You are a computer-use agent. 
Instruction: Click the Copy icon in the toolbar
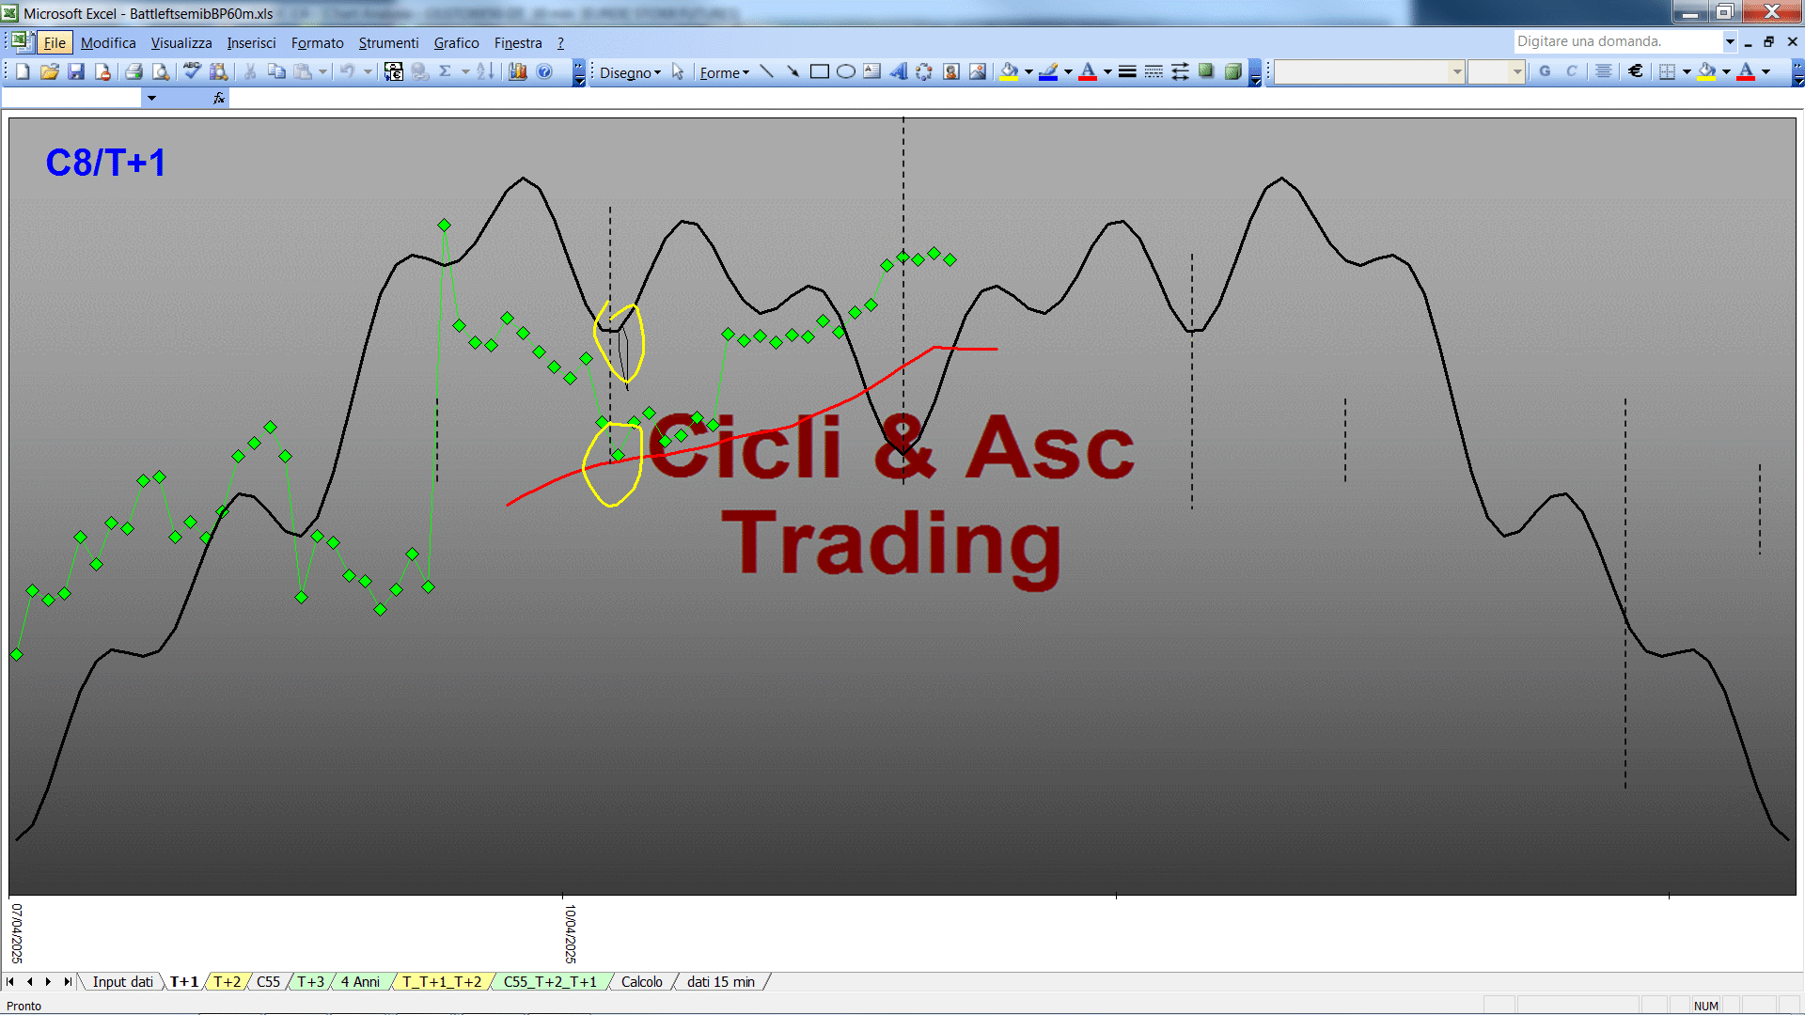coord(276,71)
